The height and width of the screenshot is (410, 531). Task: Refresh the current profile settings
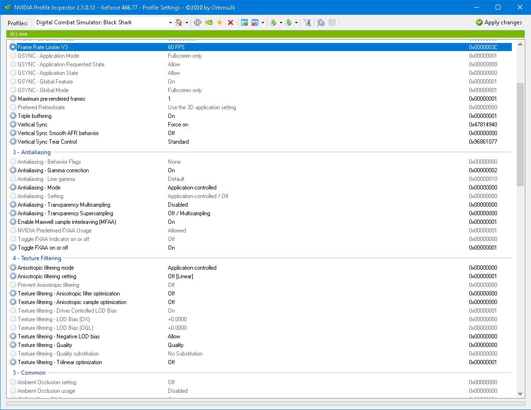pyautogui.click(x=198, y=22)
